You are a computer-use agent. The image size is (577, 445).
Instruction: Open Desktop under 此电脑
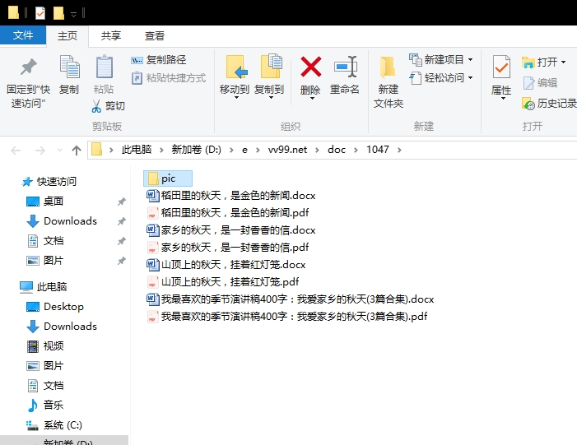pyautogui.click(x=55, y=307)
